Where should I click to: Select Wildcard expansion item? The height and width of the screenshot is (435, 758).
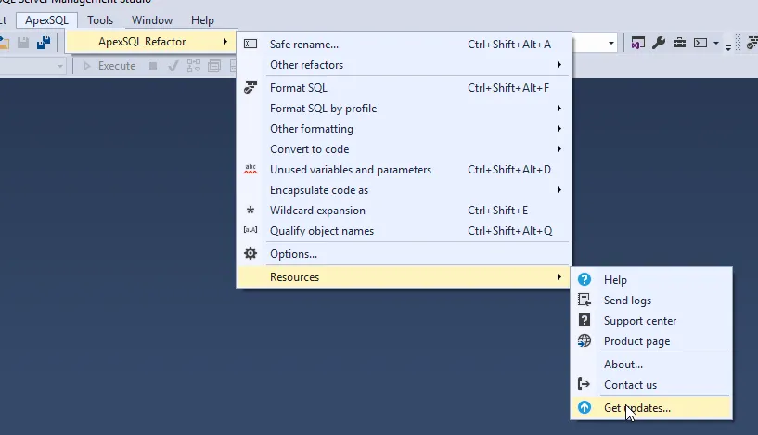[x=404, y=211]
